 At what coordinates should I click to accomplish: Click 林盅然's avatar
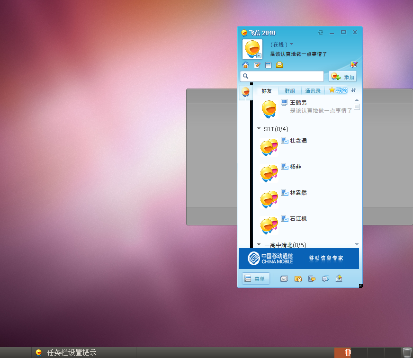pos(269,199)
